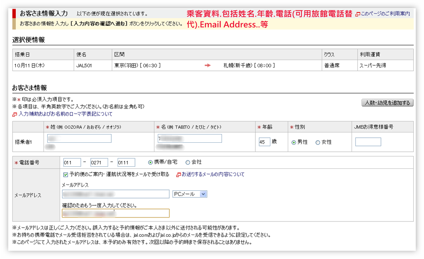Click arrival 札幌(新千歳) [ 08:00 ] text
The height and width of the screenshot is (259, 424).
(249, 66)
